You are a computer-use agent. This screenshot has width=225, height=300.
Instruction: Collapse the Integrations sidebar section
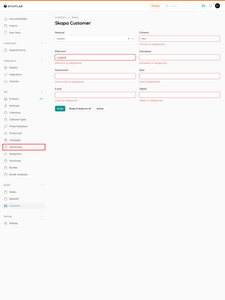coord(42,61)
